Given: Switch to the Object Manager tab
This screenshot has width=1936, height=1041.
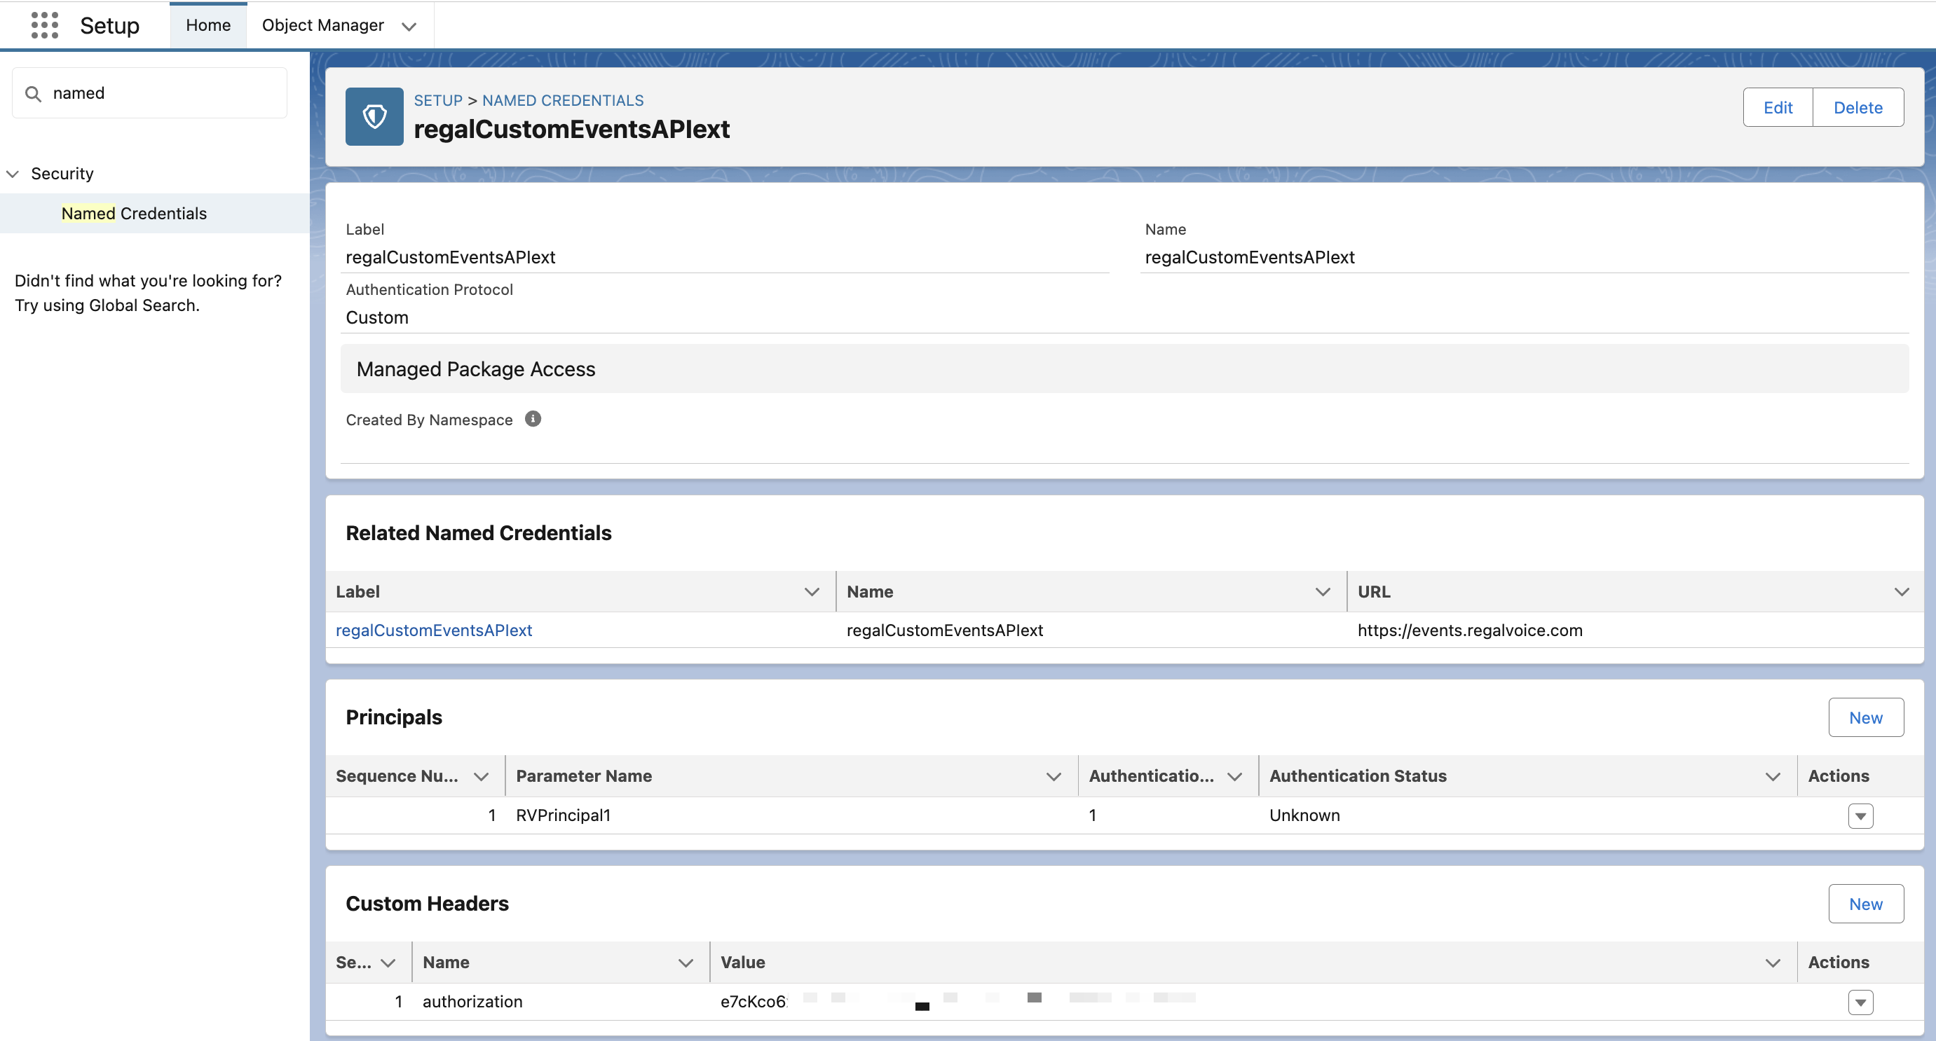Looking at the screenshot, I should (x=322, y=25).
